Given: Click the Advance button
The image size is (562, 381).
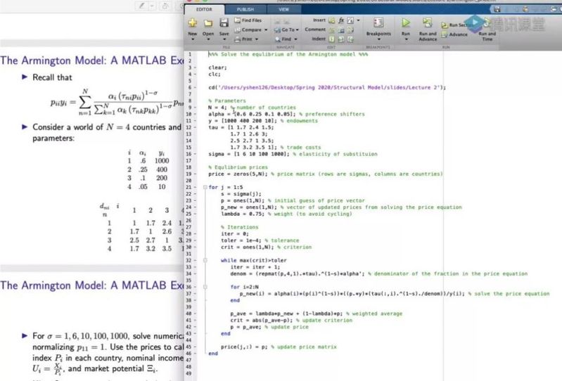Looking at the screenshot, I should (x=458, y=34).
